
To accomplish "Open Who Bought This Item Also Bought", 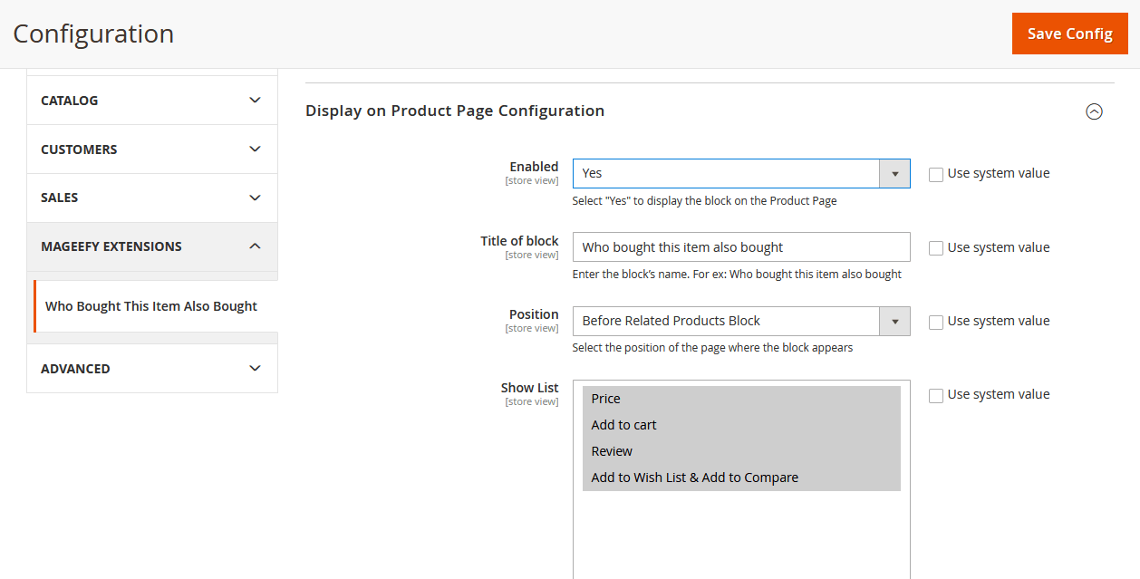I will (151, 306).
